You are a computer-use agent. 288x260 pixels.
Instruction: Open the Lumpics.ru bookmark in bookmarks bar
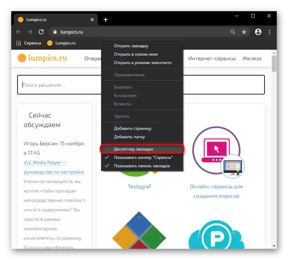[x=61, y=43]
